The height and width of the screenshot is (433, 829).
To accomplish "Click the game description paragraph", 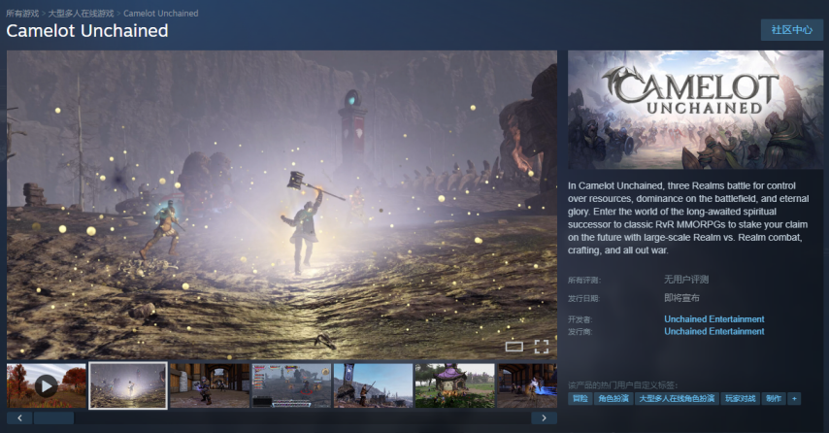I will tap(689, 217).
